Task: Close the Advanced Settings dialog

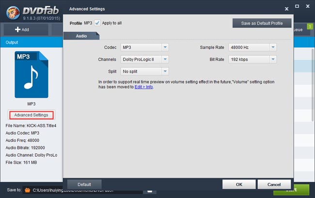Action: click(284, 9)
